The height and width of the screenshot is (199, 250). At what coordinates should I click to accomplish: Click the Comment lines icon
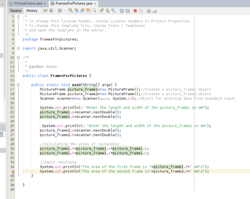pyautogui.click(x=149, y=11)
